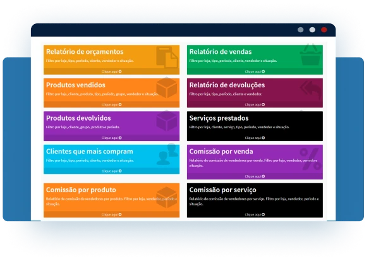Click the documents icon on Relatório de orçamentos

coord(167,57)
